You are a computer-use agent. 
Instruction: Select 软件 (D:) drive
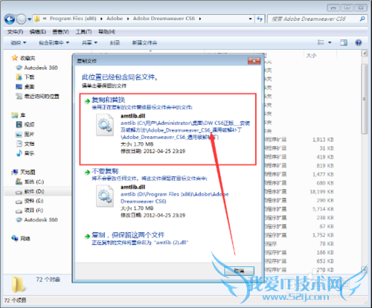[x=30, y=191]
